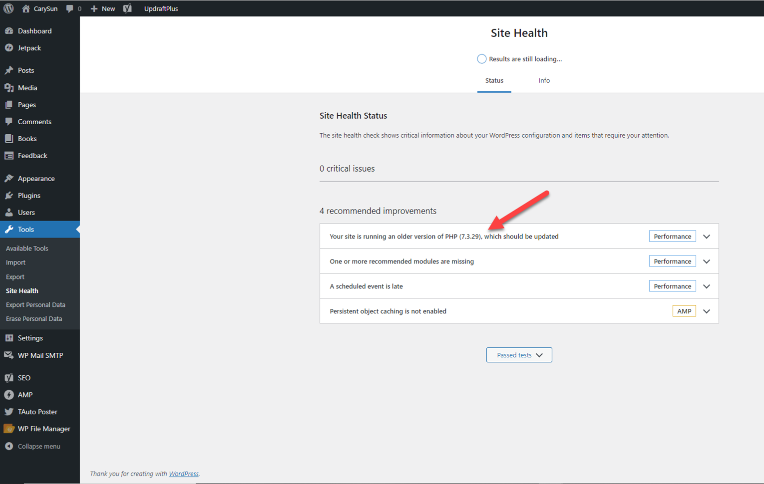Open Available Tools submenu item

[x=27, y=248]
